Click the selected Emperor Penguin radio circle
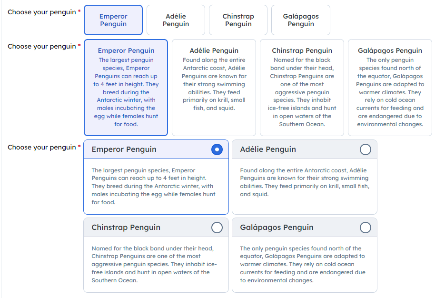The height and width of the screenshot is (298, 435). point(217,149)
